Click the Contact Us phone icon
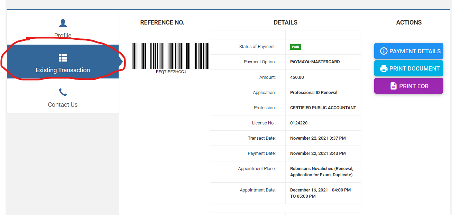Viewport: 452px width, 215px height. coord(63,92)
